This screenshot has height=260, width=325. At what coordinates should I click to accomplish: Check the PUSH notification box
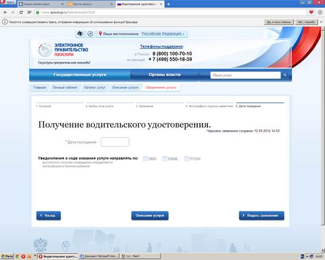(187, 159)
